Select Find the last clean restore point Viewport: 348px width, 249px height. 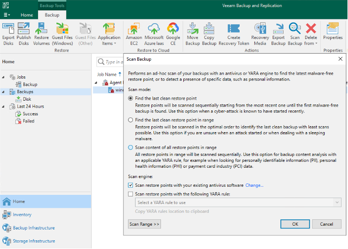tap(131, 98)
